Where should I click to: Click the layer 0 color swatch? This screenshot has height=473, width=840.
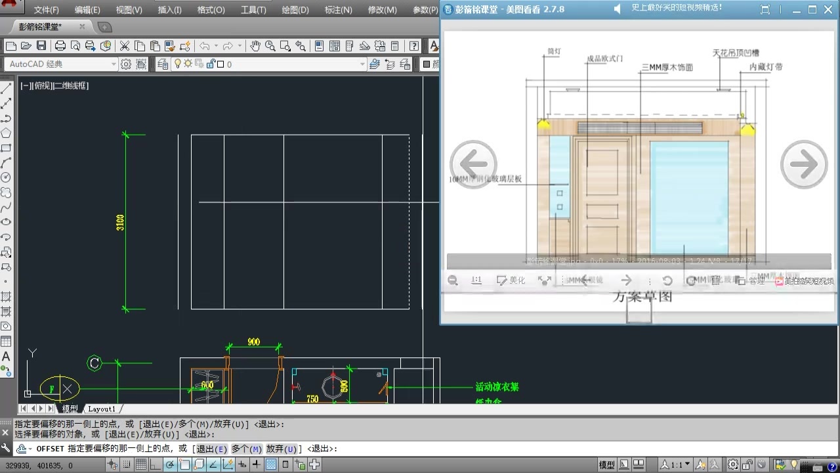point(220,64)
